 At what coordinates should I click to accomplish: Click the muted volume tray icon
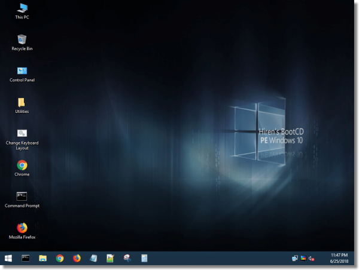pyautogui.click(x=311, y=258)
